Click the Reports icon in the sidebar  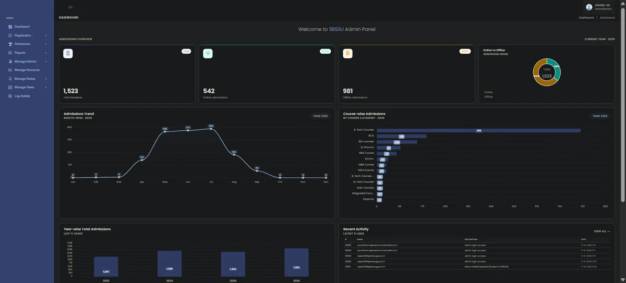click(10, 53)
